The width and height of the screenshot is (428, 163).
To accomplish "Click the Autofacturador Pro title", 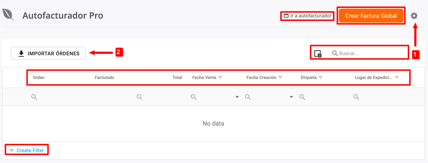I will click(x=63, y=15).
